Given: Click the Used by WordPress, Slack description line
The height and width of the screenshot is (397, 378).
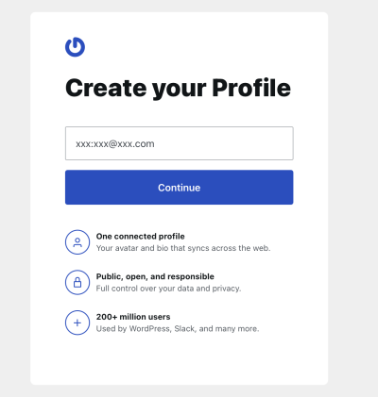Looking at the screenshot, I should tap(178, 329).
